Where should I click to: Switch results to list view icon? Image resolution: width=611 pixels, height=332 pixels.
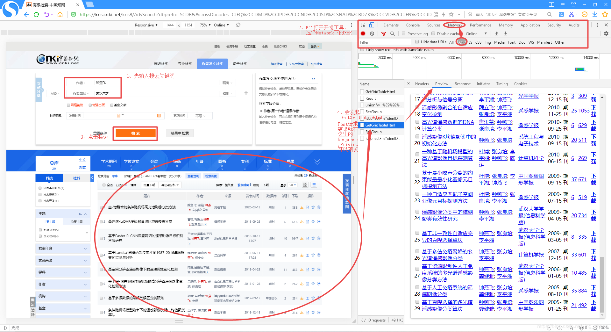314,185
